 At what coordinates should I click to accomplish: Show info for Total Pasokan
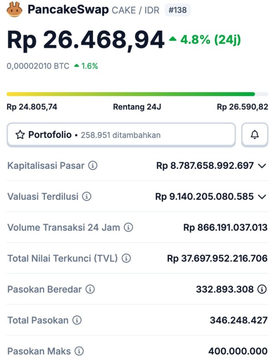point(77,320)
